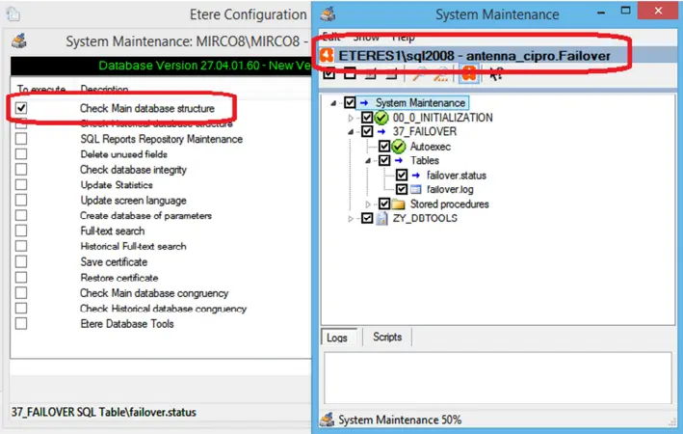Switch to the Scripts tab
683x434 pixels.
click(x=386, y=337)
